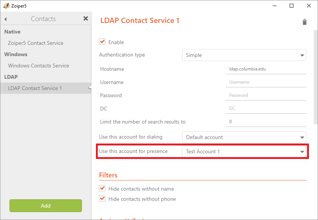318x220 pixels.
Task: Expand the account for dialing dropdown
Action: (x=244, y=137)
